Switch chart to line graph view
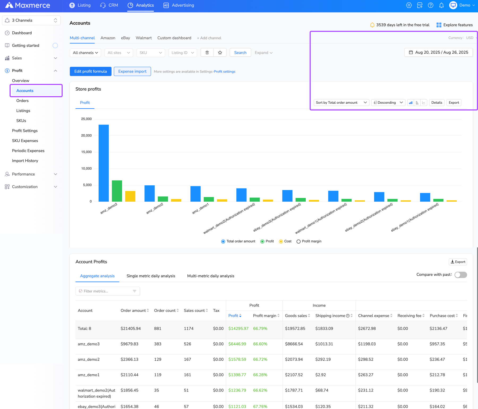The width and height of the screenshot is (478, 409). 424,103
